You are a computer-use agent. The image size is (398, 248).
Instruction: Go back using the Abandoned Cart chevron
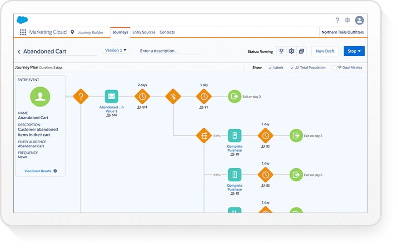pyautogui.click(x=19, y=52)
